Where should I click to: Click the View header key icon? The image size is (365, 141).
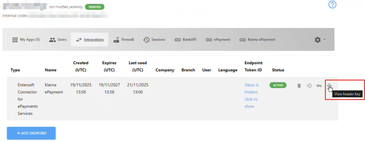pyautogui.click(x=329, y=86)
